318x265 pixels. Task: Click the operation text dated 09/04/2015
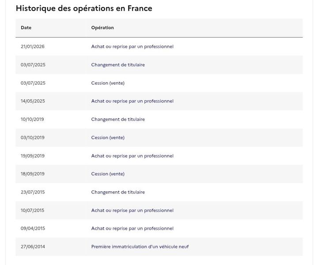coord(132,229)
